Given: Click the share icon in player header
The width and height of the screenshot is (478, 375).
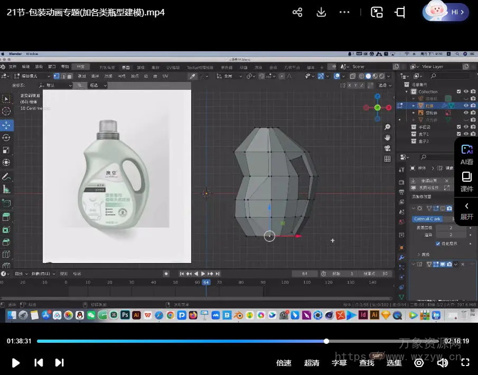Looking at the screenshot, I should [297, 12].
